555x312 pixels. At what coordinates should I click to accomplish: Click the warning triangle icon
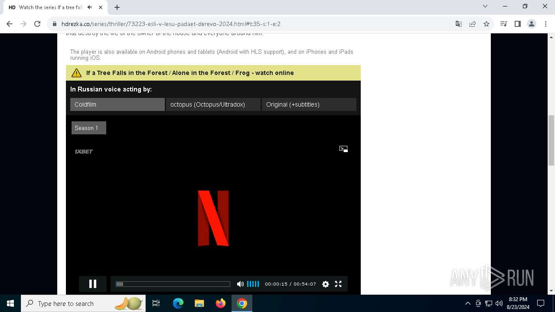(x=76, y=73)
